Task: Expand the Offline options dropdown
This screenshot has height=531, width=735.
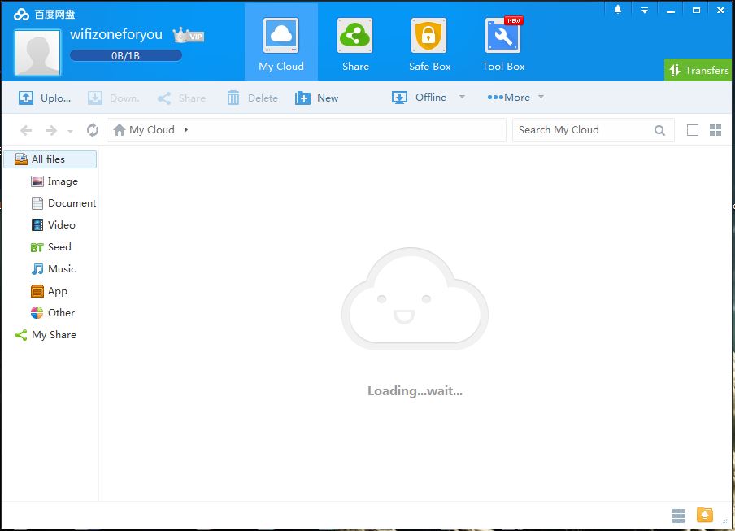Action: tap(461, 97)
